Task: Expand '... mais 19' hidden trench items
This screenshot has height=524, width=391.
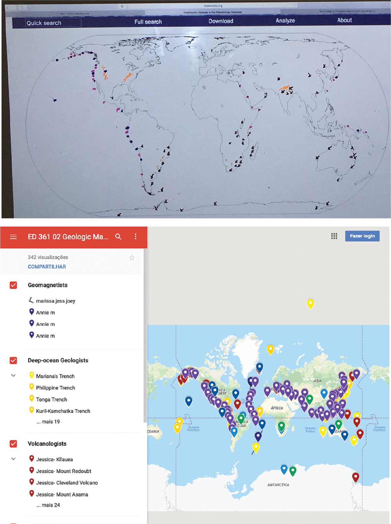Action: (48, 422)
